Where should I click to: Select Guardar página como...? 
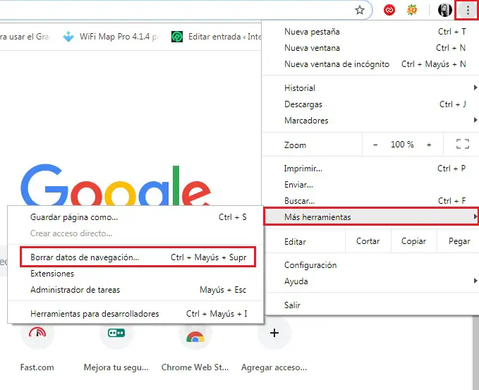pos(135,217)
